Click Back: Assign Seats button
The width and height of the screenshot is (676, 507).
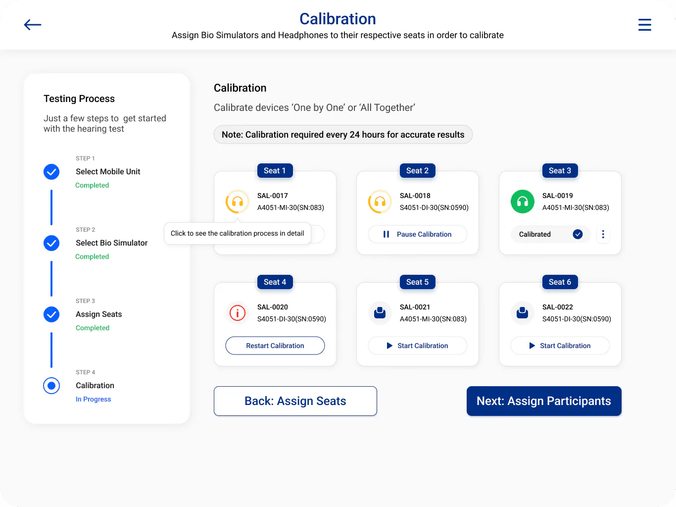pyautogui.click(x=295, y=401)
